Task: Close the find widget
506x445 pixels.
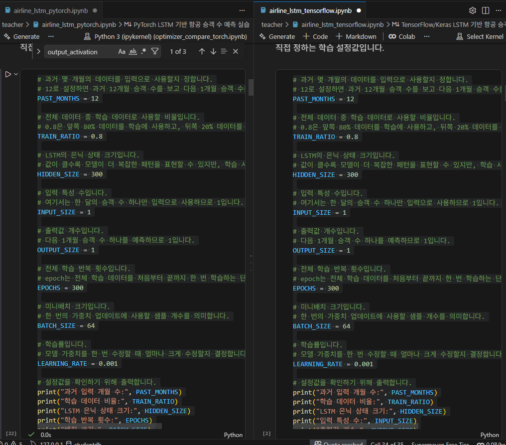Action: pos(236,51)
